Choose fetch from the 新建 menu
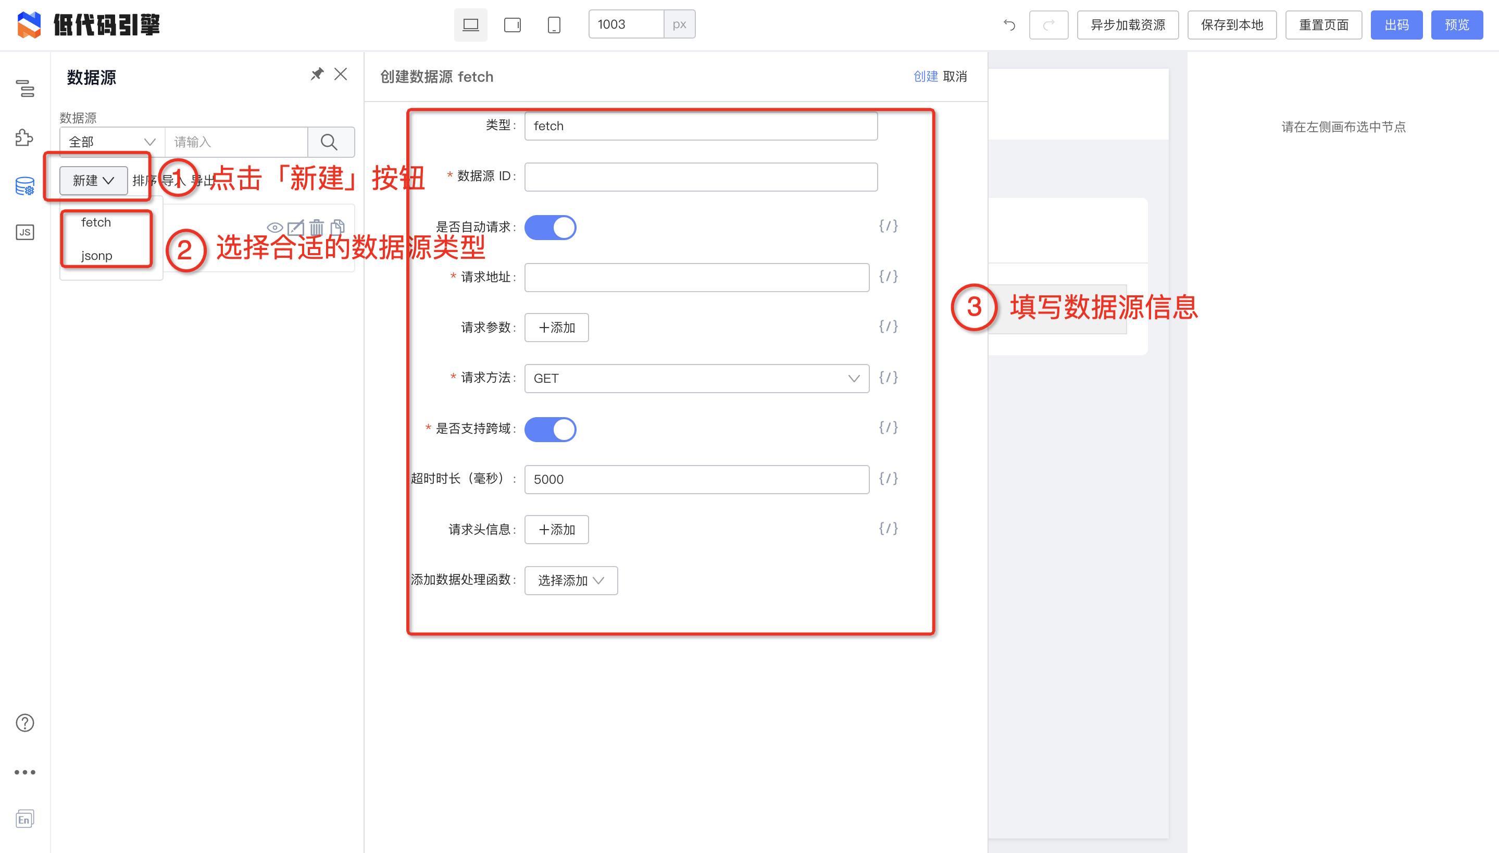The width and height of the screenshot is (1499, 853). click(96, 223)
